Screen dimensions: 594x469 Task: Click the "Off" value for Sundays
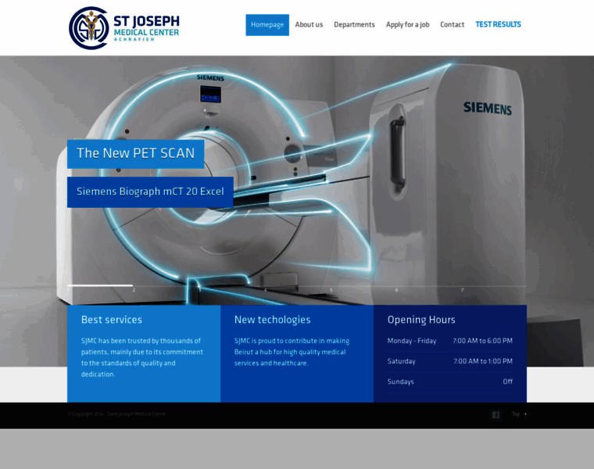coord(507,382)
